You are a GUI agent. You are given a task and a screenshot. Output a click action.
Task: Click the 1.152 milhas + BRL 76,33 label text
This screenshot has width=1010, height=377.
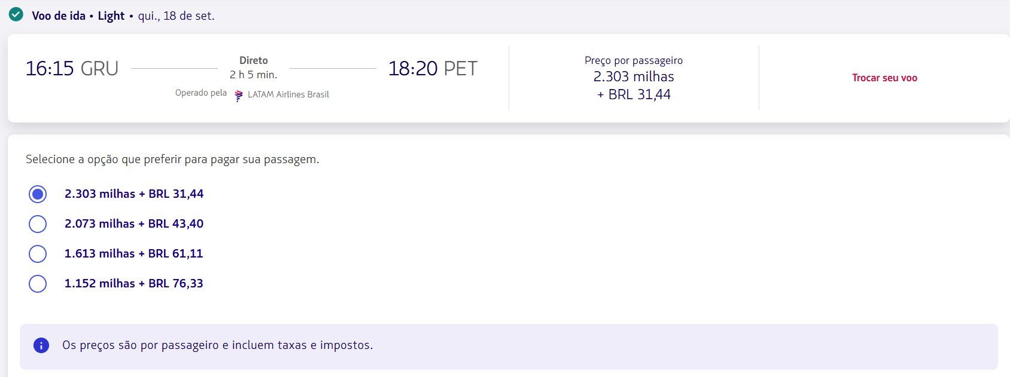[x=134, y=283]
